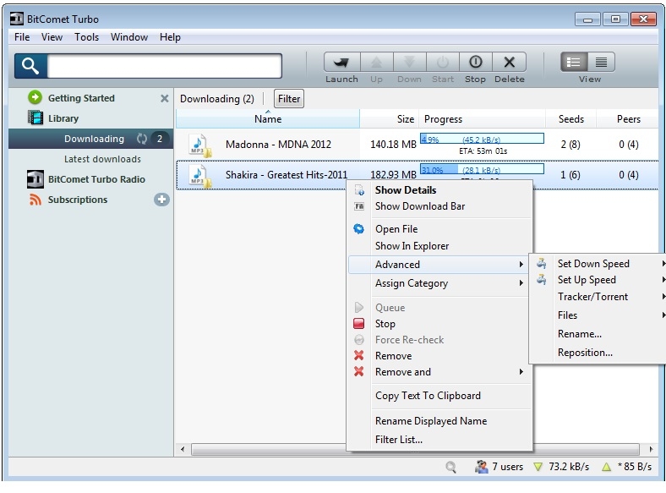The height and width of the screenshot is (493, 666).
Task: Click the status bar users icon
Action: (x=482, y=466)
